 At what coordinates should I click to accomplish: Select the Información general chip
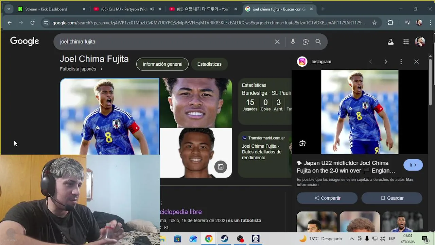click(x=162, y=64)
